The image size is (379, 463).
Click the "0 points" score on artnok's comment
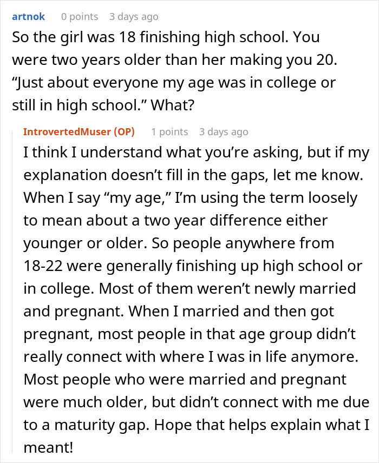pos(80,17)
